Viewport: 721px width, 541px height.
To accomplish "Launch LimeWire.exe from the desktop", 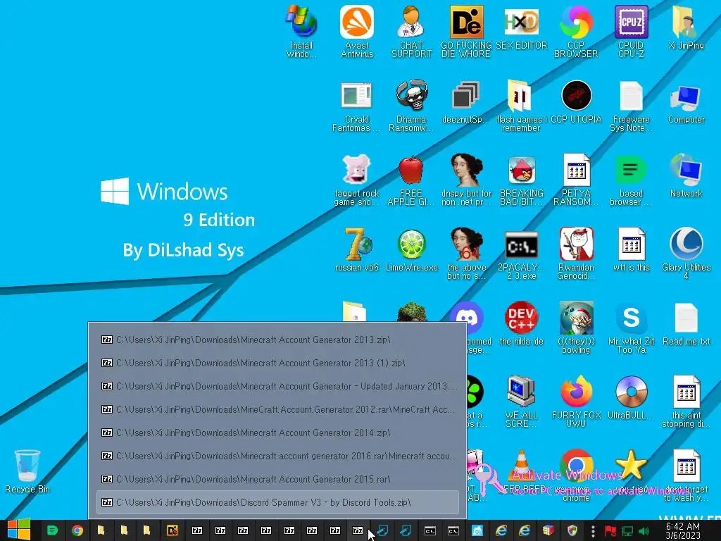I will 411,250.
